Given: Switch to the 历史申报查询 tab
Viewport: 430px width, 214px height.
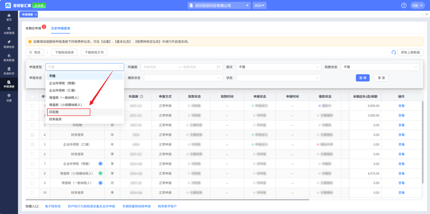Looking at the screenshot, I should pos(61,28).
